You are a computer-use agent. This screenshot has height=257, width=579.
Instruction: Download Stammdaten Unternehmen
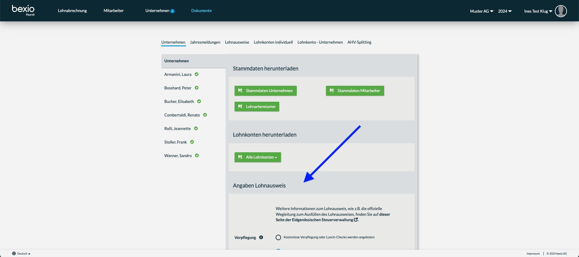[x=266, y=91]
